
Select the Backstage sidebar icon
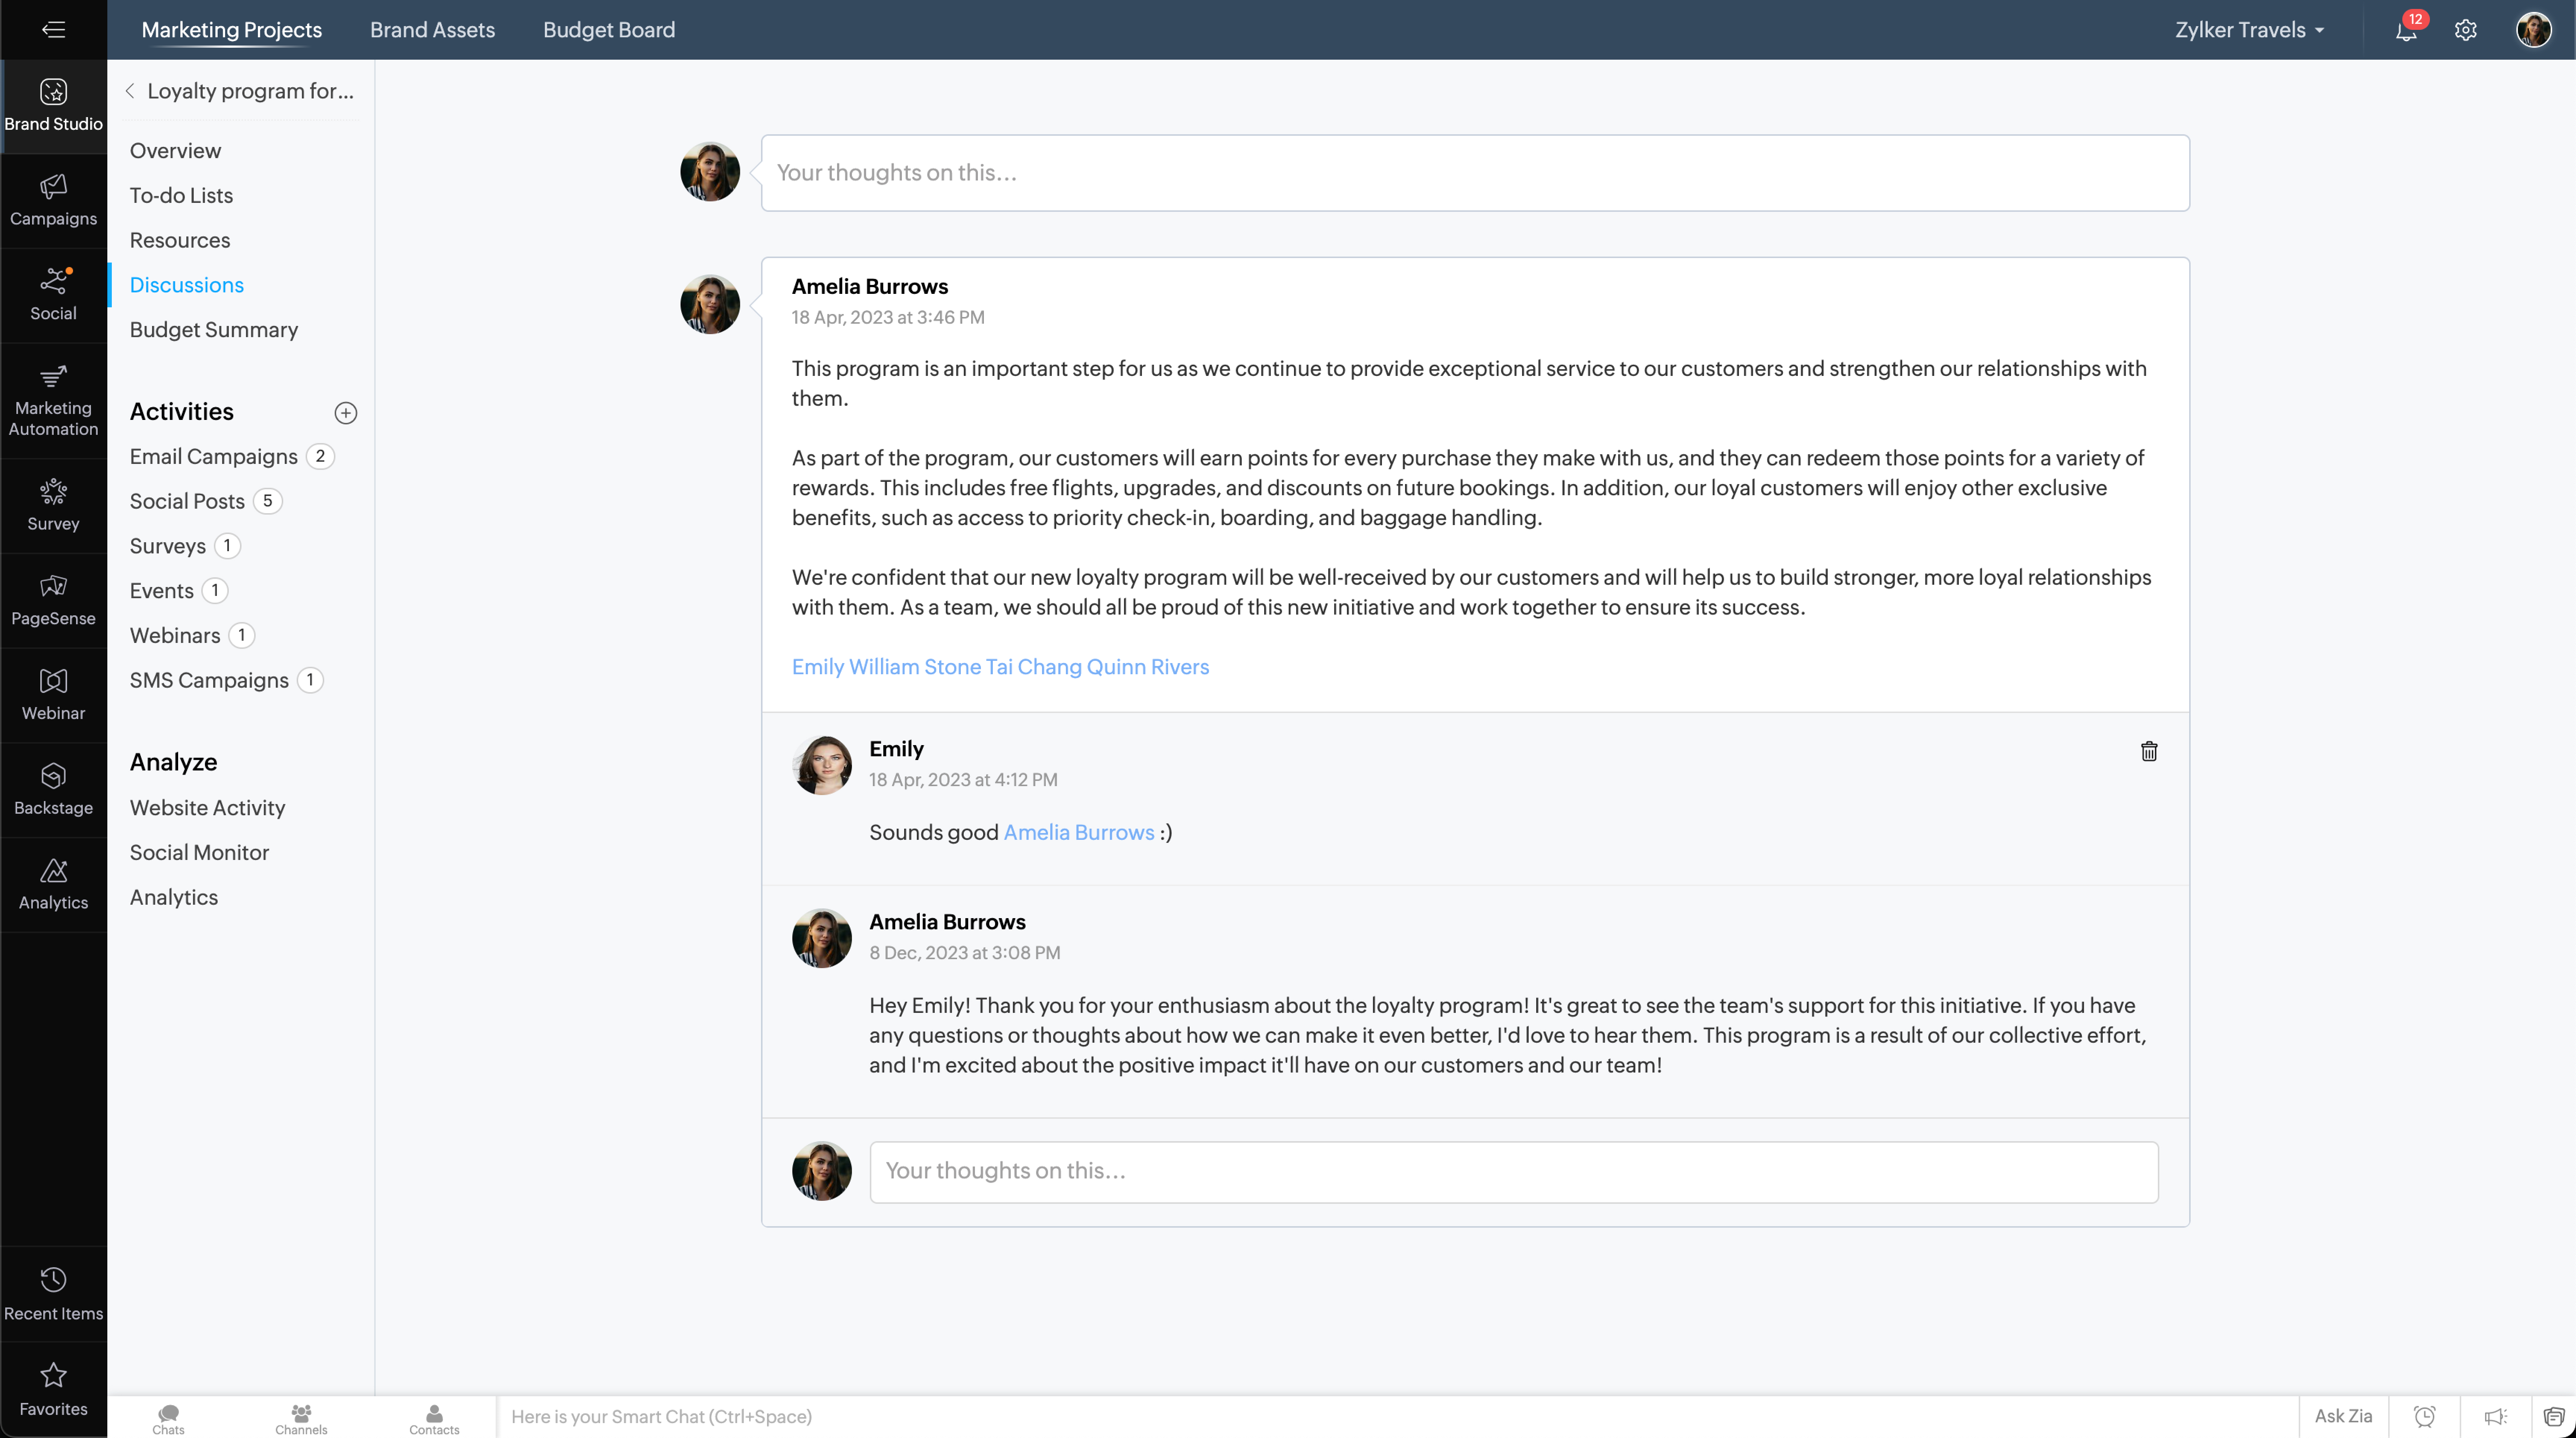click(x=53, y=788)
